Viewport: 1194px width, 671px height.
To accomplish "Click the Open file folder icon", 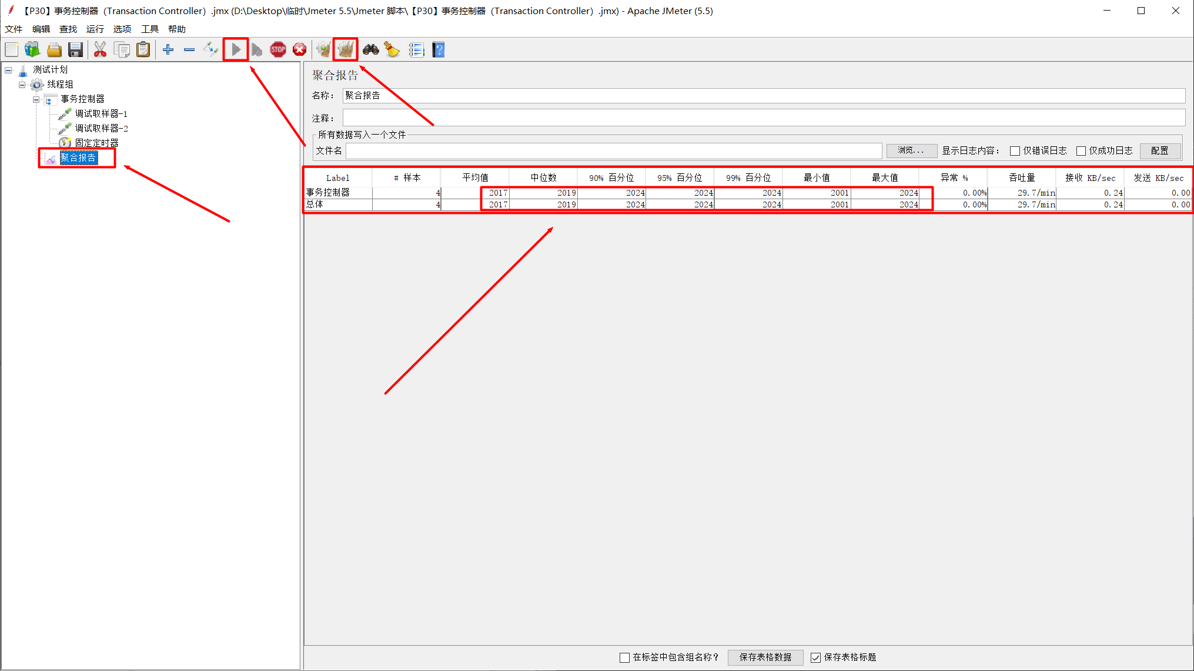I will [x=54, y=50].
